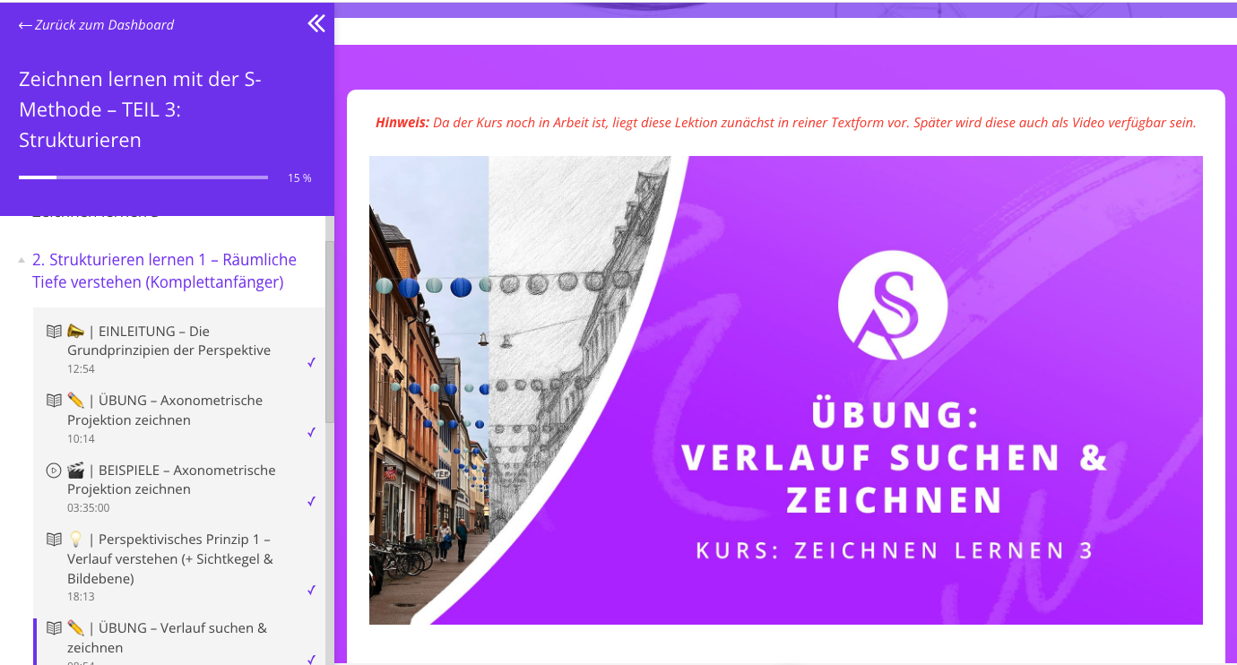Screen dimensions: 1237x665
Task: Click play icon beside BEISPIELE lesson
Action: 54,471
